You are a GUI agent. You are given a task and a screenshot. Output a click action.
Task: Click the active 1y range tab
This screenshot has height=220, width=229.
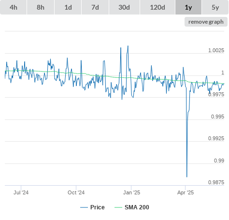click(x=188, y=7)
